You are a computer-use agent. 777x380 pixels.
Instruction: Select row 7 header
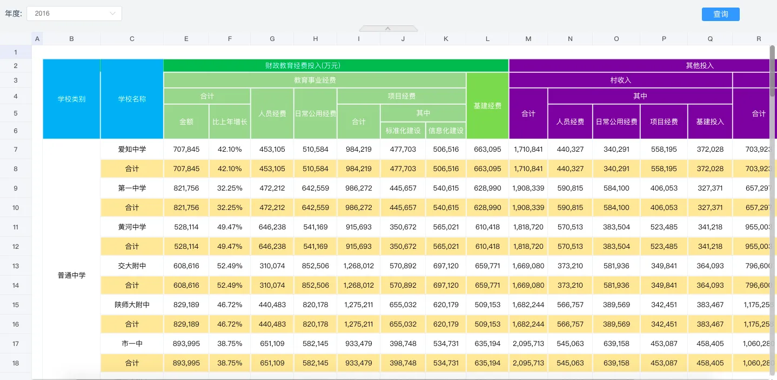click(x=16, y=150)
